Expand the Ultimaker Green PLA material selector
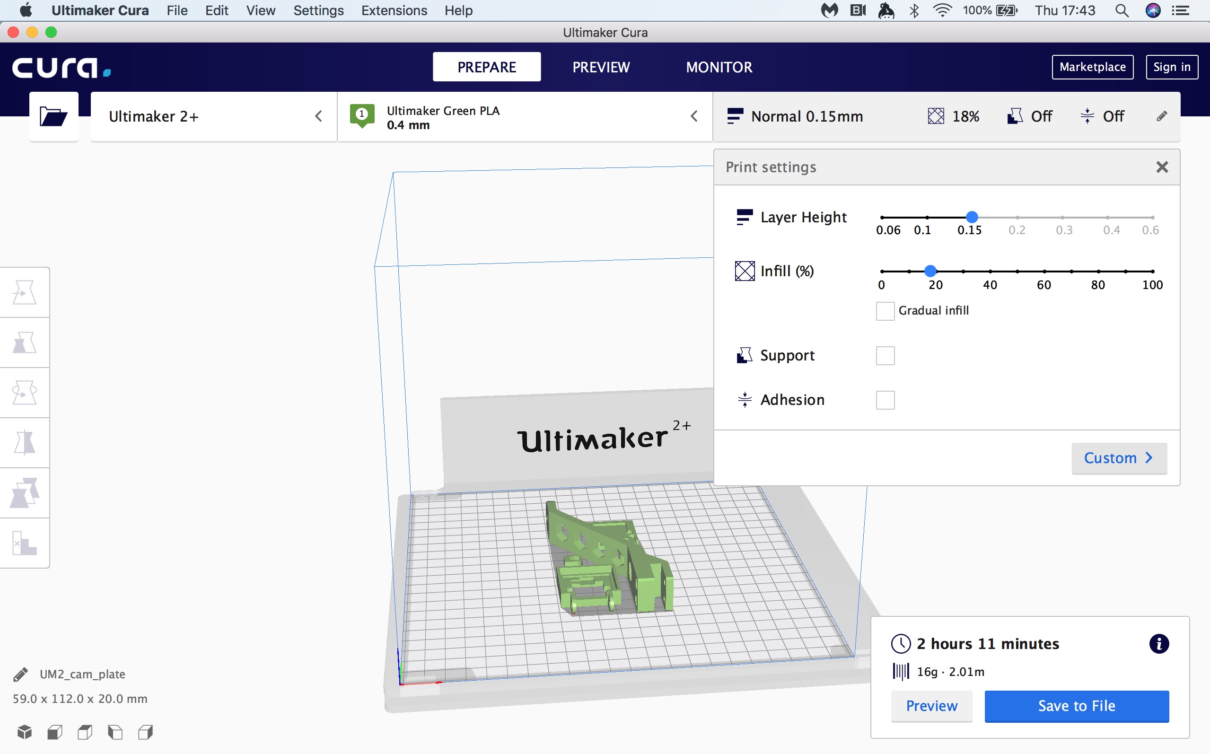The width and height of the screenshot is (1210, 754). [525, 117]
